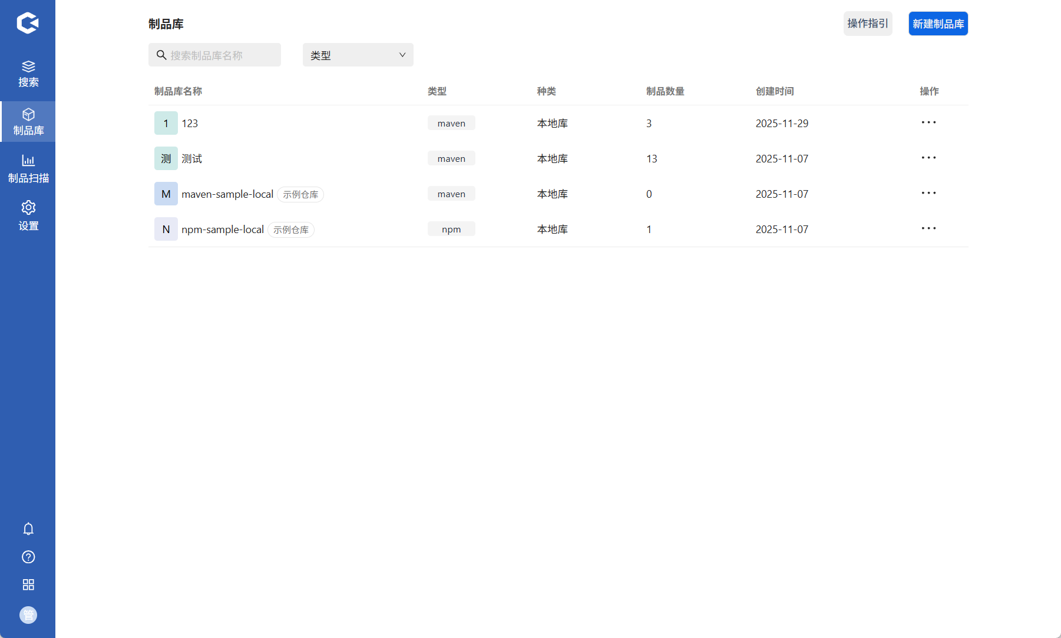1061x638 pixels.
Task: Click the 测 avatar tile
Action: point(166,158)
